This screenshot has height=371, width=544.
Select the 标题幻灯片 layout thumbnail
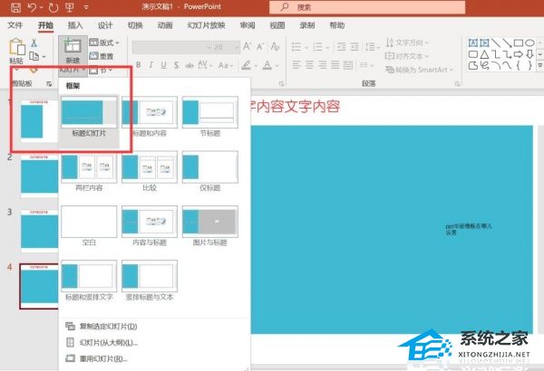pos(89,113)
